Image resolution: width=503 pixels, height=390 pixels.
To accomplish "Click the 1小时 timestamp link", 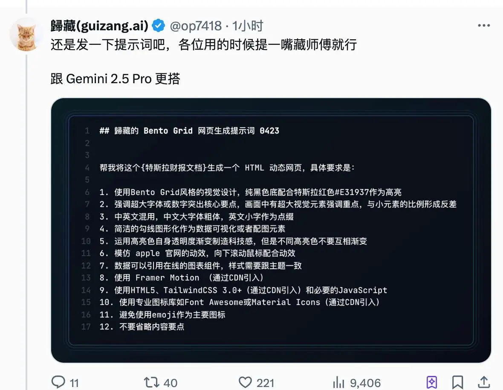I will coord(248,26).
